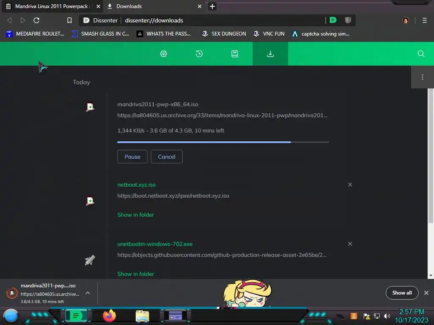Open the VNC FUN bookmark
The height and width of the screenshot is (325, 434).
(x=269, y=34)
